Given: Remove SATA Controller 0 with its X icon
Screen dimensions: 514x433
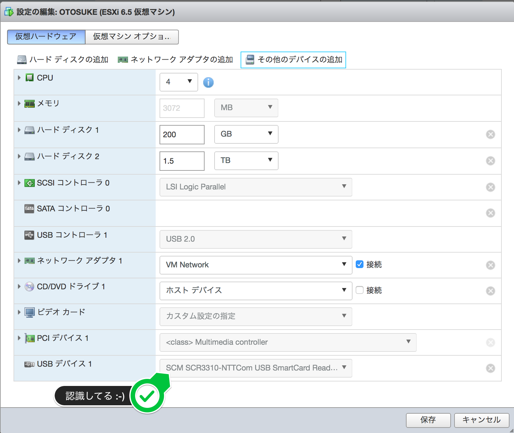Looking at the screenshot, I should point(491,213).
